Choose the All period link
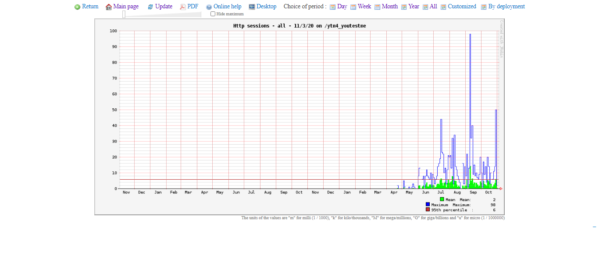 pyautogui.click(x=433, y=7)
